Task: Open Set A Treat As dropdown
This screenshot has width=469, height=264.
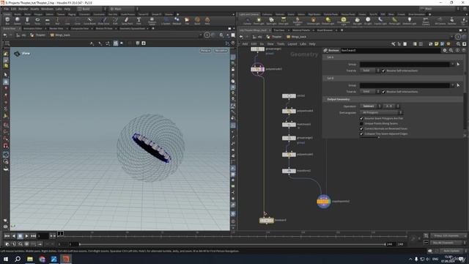Action: pyautogui.click(x=369, y=70)
